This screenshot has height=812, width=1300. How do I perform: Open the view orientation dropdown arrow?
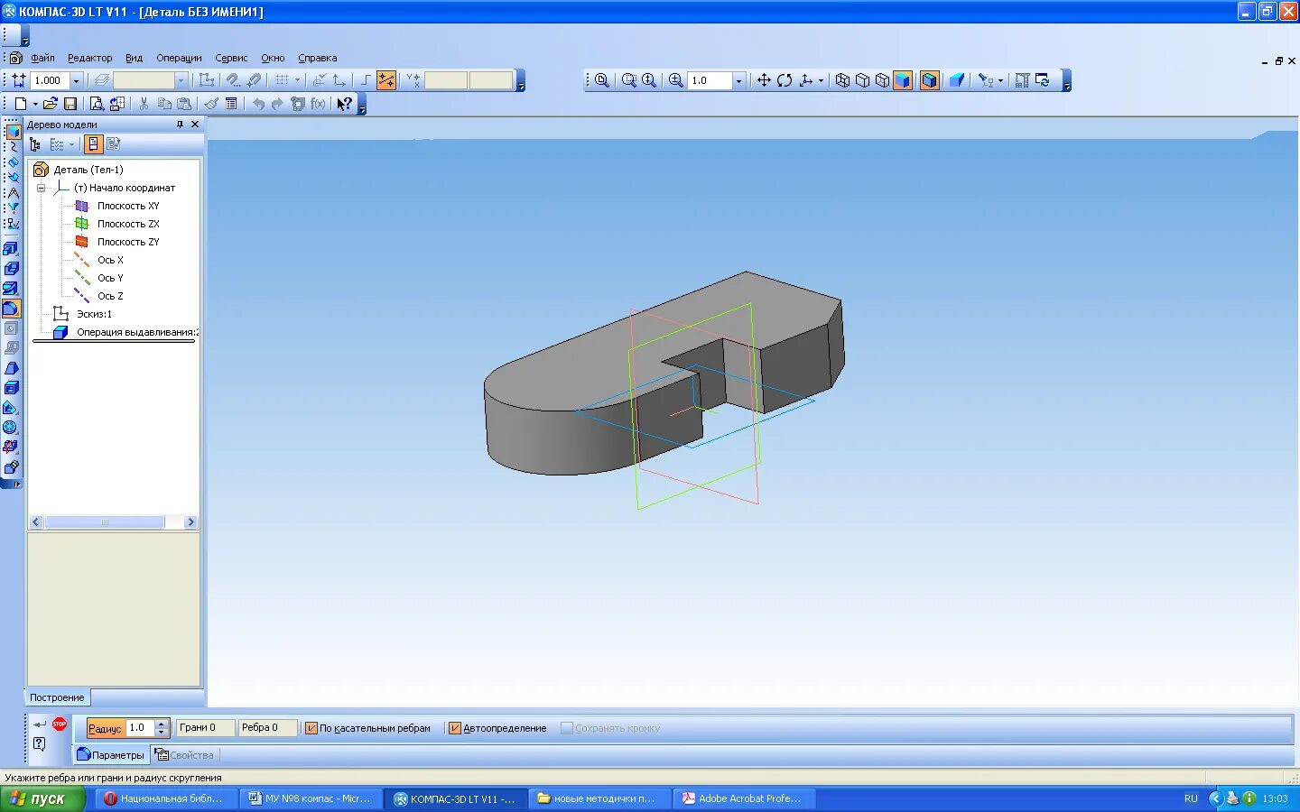coord(821,80)
